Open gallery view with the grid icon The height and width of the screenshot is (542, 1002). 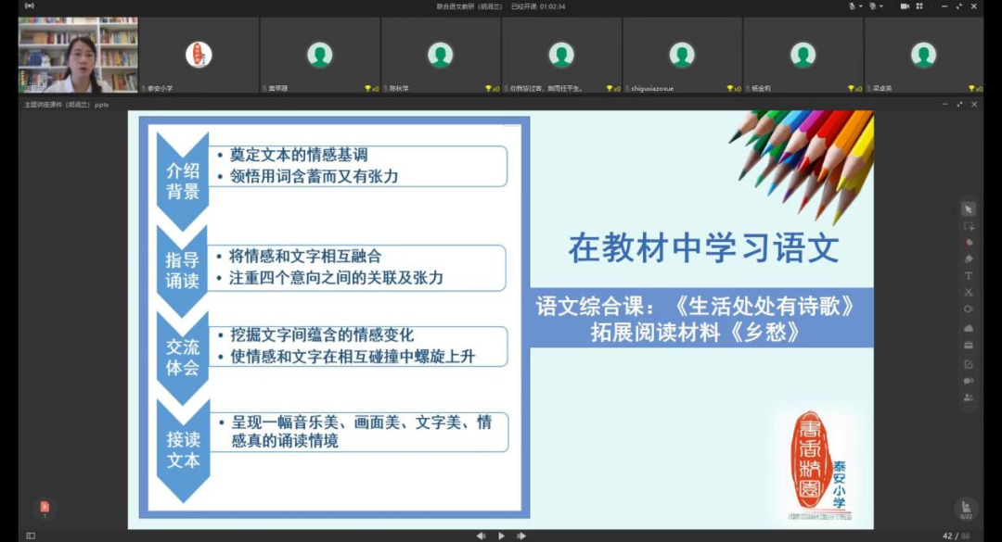(918, 6)
